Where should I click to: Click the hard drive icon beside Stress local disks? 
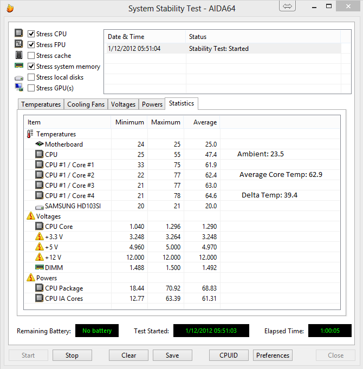(19, 78)
